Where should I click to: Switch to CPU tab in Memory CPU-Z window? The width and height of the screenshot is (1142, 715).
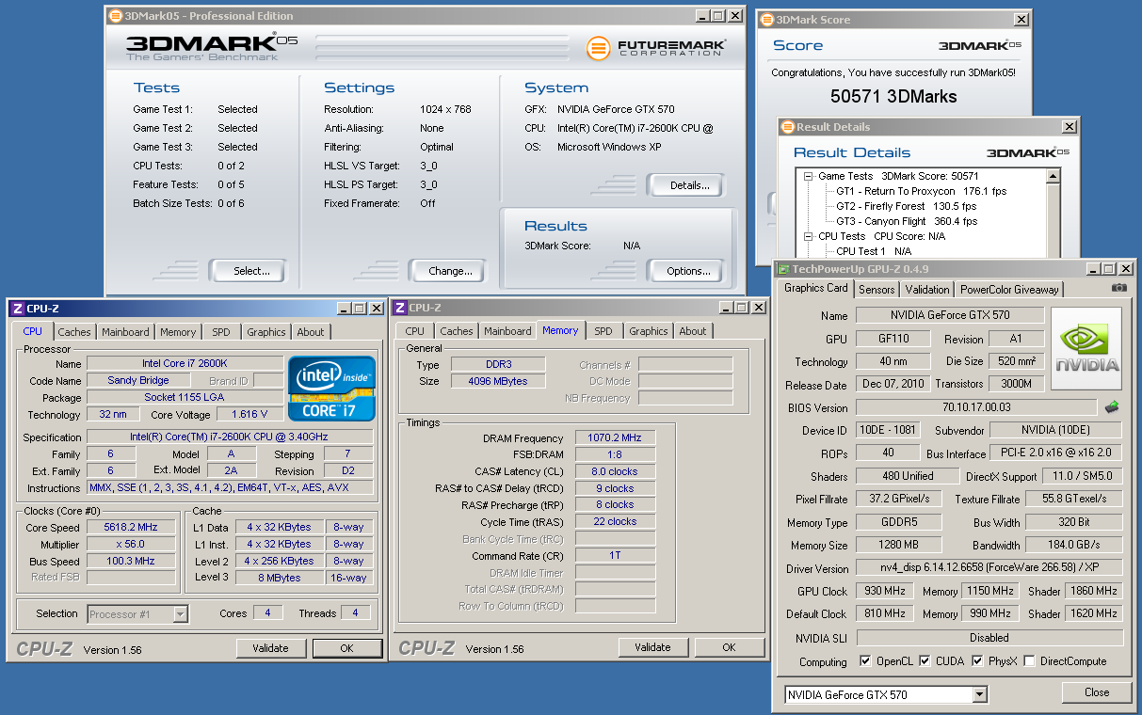[x=414, y=331]
